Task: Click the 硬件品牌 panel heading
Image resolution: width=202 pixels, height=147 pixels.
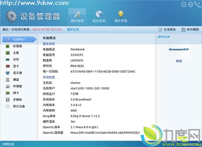Action: point(163,37)
